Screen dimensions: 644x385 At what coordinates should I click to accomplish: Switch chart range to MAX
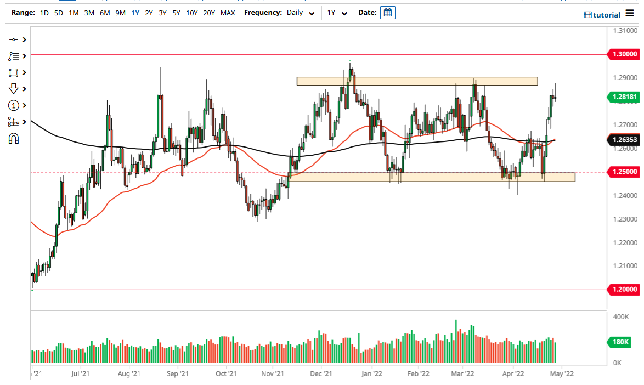228,13
